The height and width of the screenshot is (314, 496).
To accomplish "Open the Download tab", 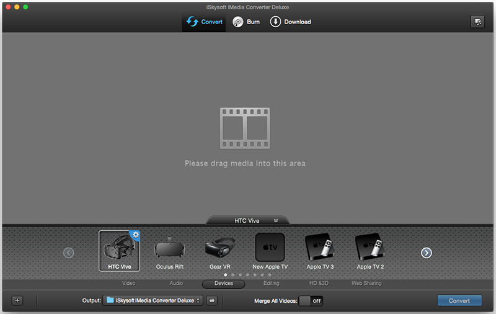I will 290,22.
